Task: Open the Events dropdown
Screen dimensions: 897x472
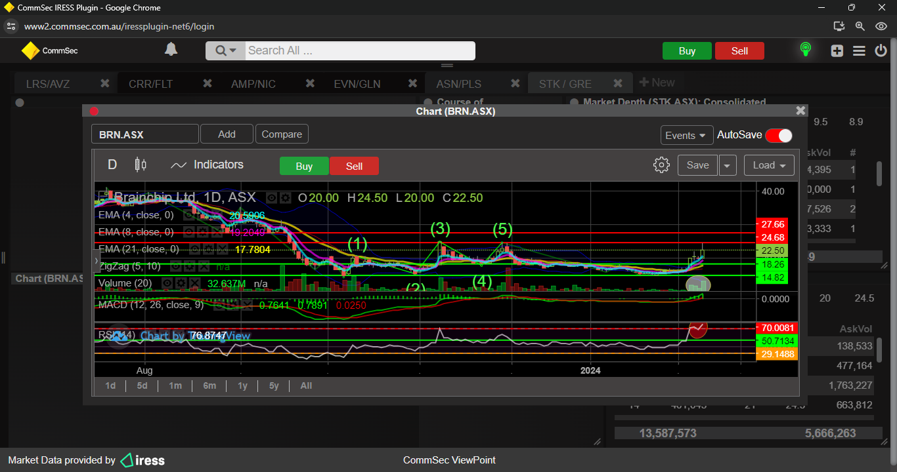Action: point(687,135)
